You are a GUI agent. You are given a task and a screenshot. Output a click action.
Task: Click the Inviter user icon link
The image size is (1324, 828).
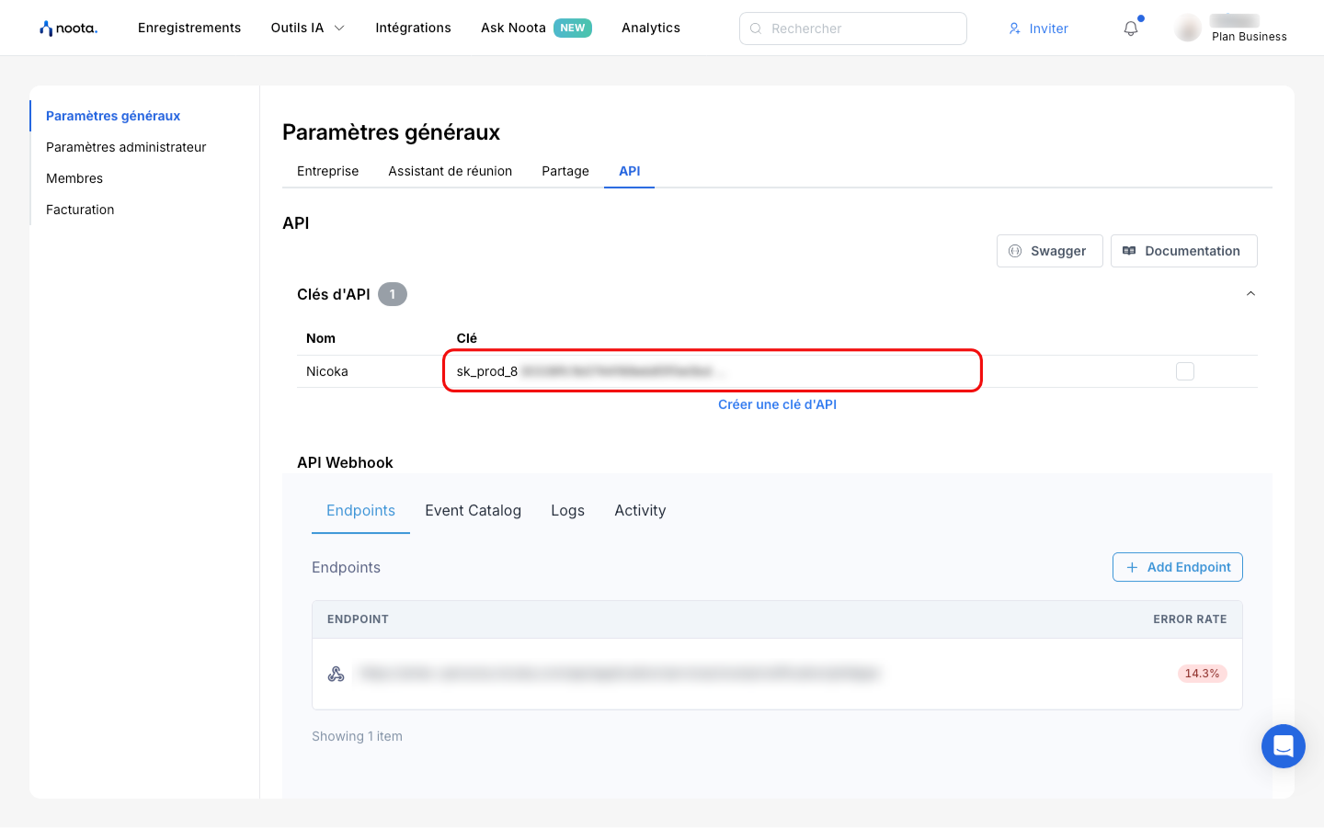(x=1038, y=28)
